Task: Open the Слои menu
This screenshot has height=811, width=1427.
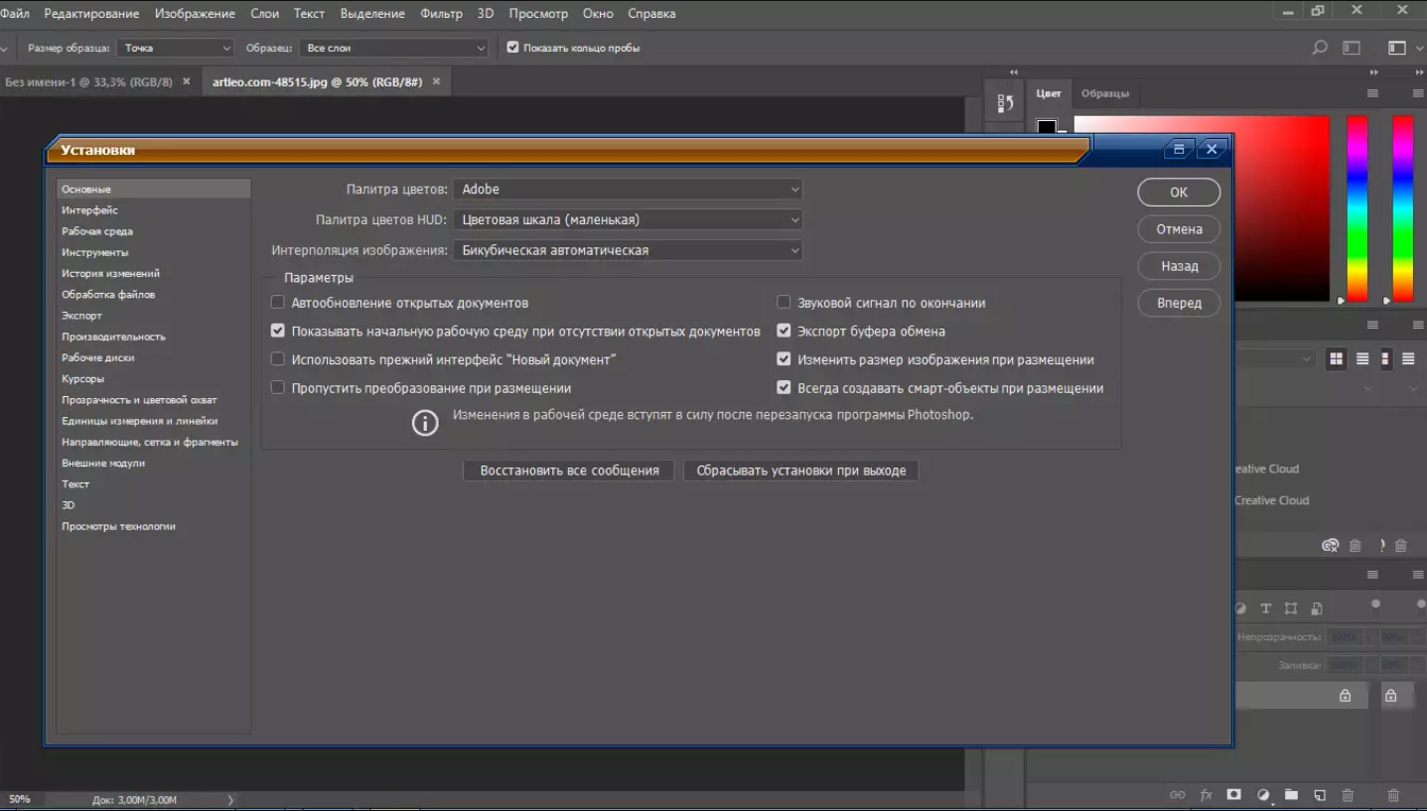Action: click(265, 14)
